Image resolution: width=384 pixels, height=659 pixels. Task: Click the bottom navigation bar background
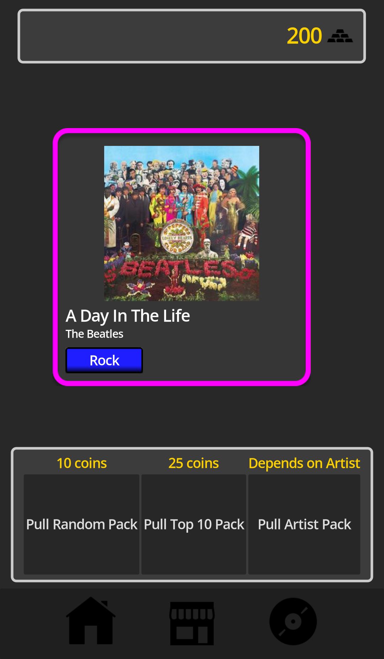[x=192, y=623]
